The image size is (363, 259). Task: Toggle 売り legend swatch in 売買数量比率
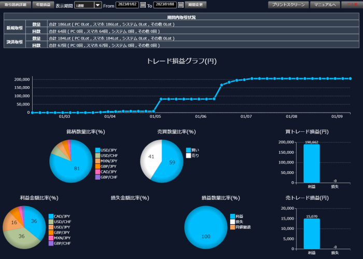tap(189, 155)
